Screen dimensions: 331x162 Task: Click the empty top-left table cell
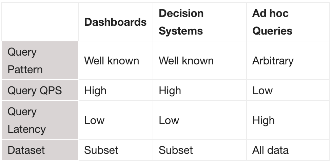point(40,22)
